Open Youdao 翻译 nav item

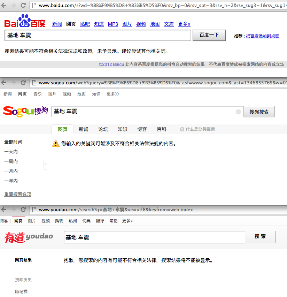coord(100,221)
